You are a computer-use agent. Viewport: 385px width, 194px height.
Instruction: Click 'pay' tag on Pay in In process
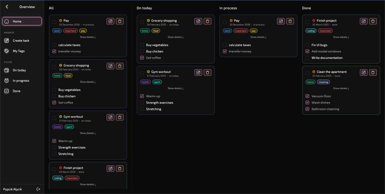coord(254,31)
